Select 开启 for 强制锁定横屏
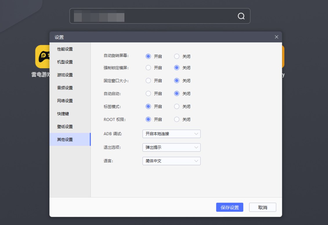This screenshot has width=328, height=225. pyautogui.click(x=148, y=68)
